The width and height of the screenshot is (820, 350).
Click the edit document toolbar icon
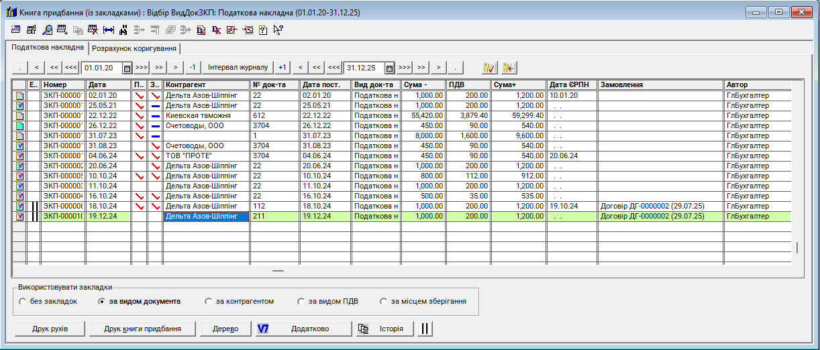(31, 30)
